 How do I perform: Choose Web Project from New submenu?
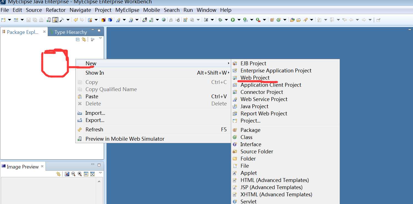tap(255, 78)
